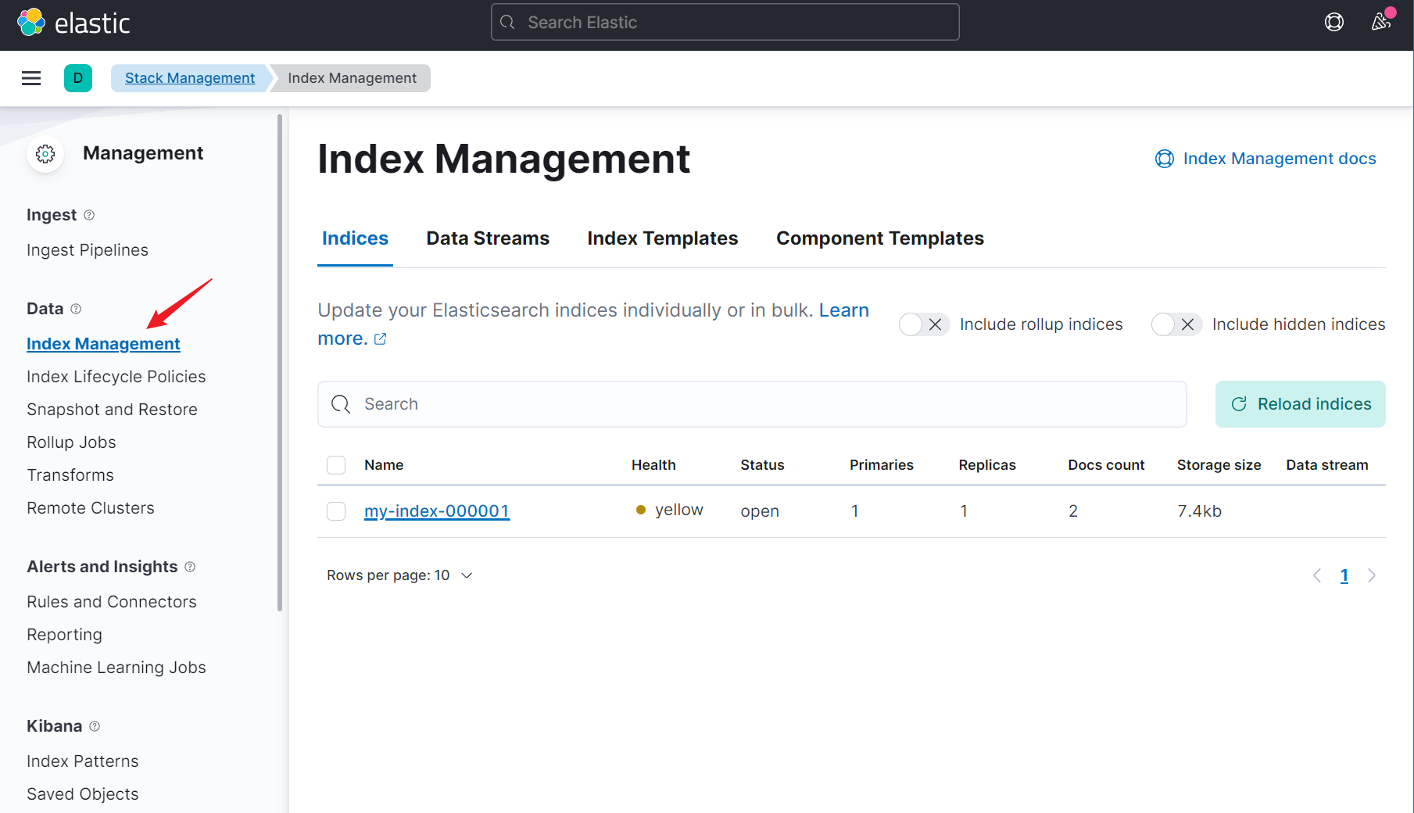This screenshot has height=813, width=1414.
Task: Click the external link icon after Learn more
Action: (x=381, y=338)
